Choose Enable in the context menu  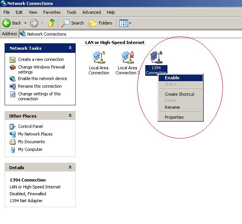coord(172,78)
